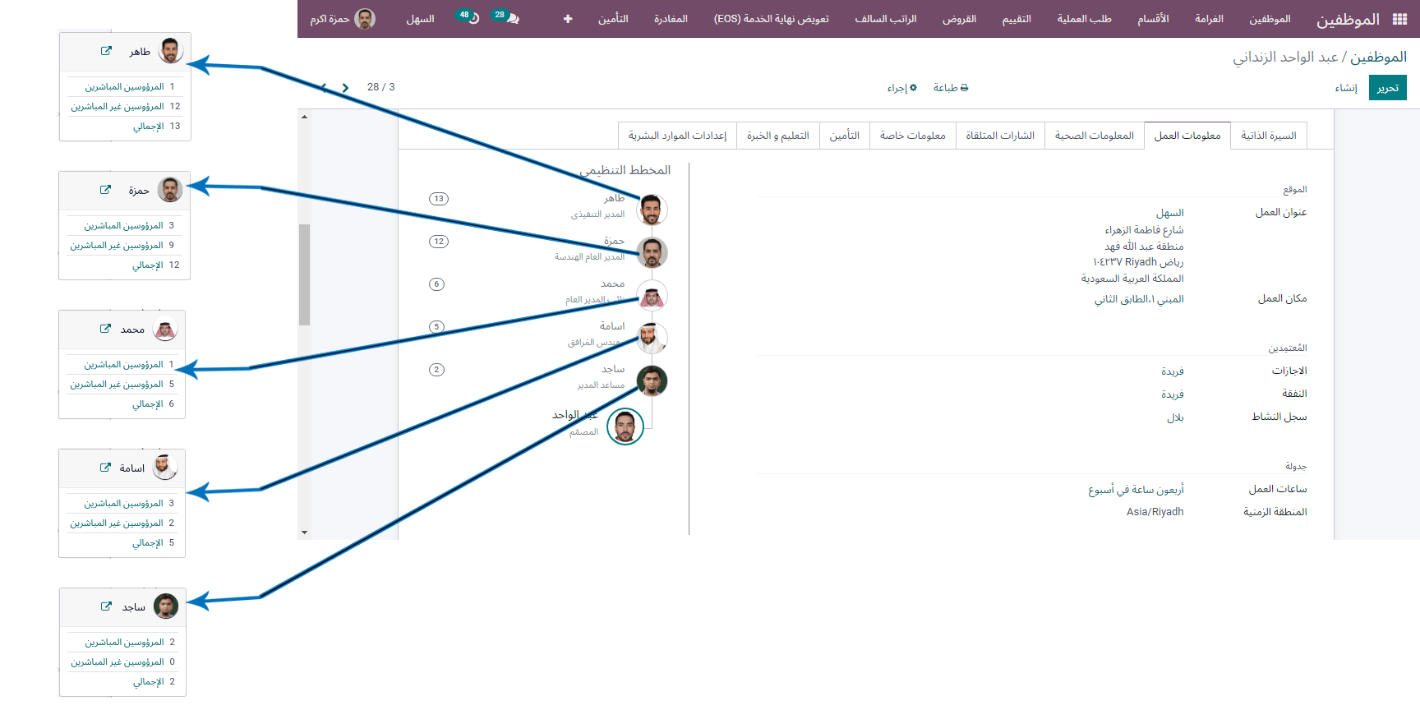The image size is (1420, 710).
Task: Click محمد's avatar in the org chart
Action: [x=652, y=295]
